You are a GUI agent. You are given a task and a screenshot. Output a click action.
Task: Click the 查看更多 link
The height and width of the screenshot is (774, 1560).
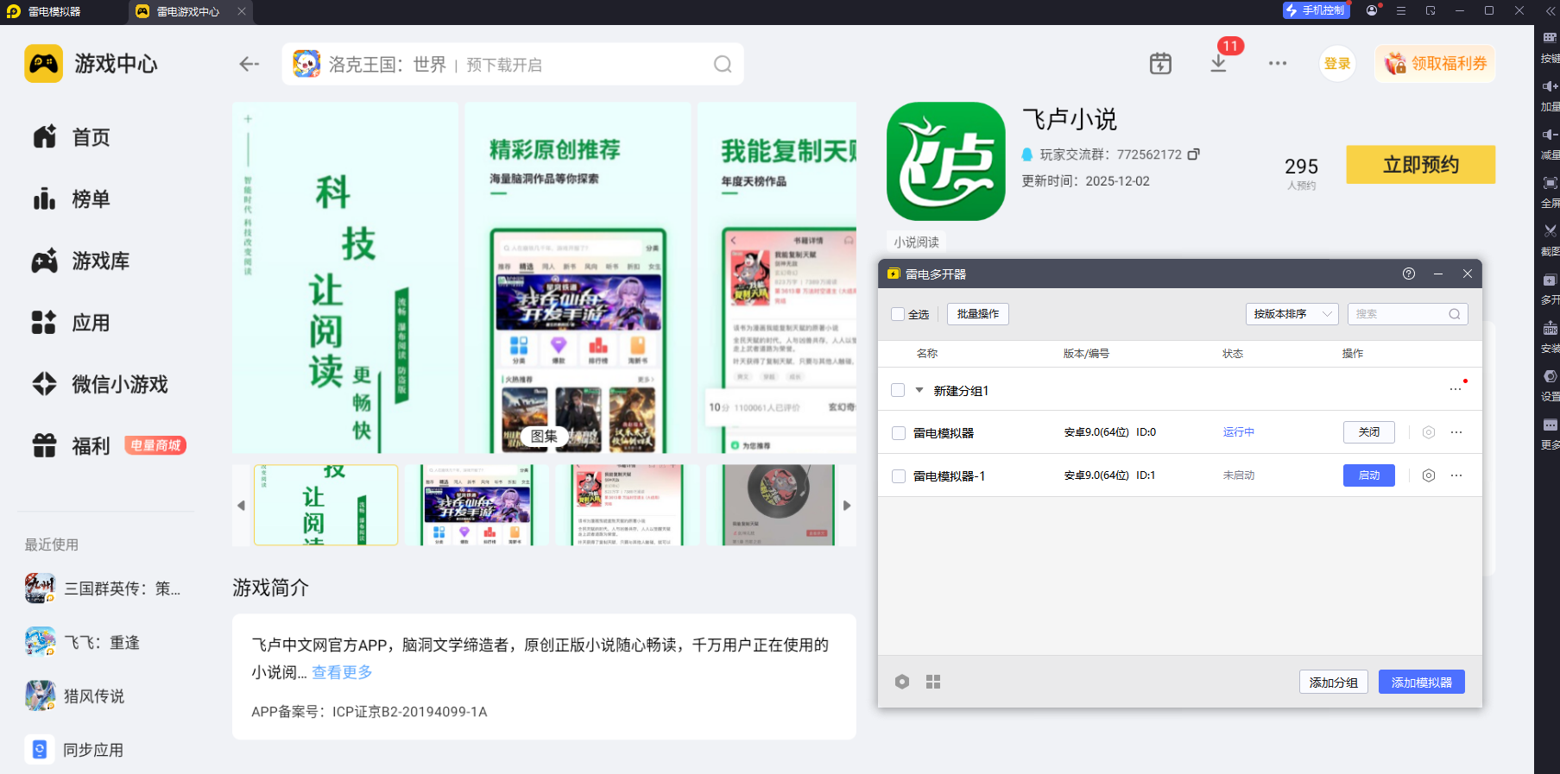(x=342, y=672)
